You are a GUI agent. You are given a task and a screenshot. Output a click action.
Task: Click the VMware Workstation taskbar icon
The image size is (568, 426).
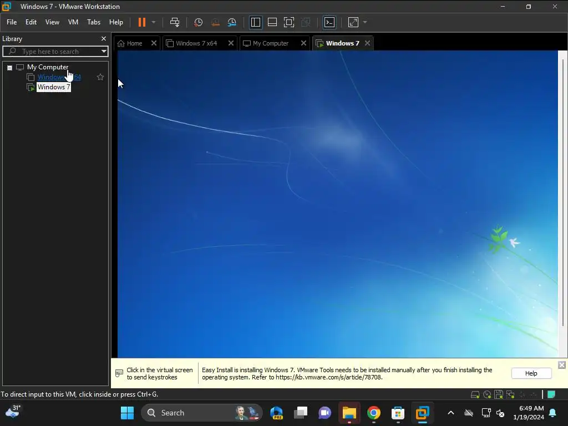[422, 413]
